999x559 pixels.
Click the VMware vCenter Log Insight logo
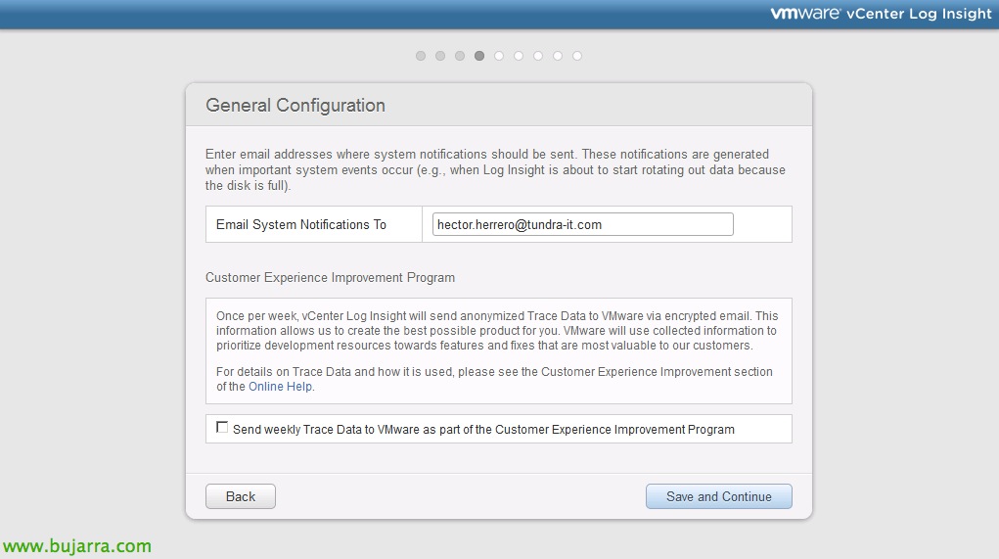point(882,14)
